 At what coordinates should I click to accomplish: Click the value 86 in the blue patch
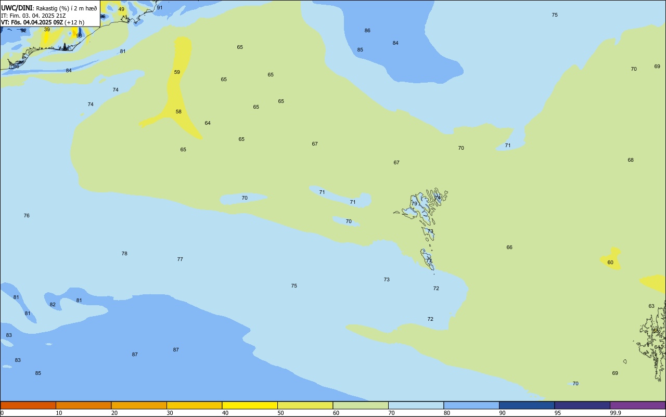point(367,31)
